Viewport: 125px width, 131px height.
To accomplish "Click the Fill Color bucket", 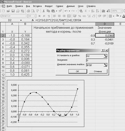I will (x=117, y=16).
